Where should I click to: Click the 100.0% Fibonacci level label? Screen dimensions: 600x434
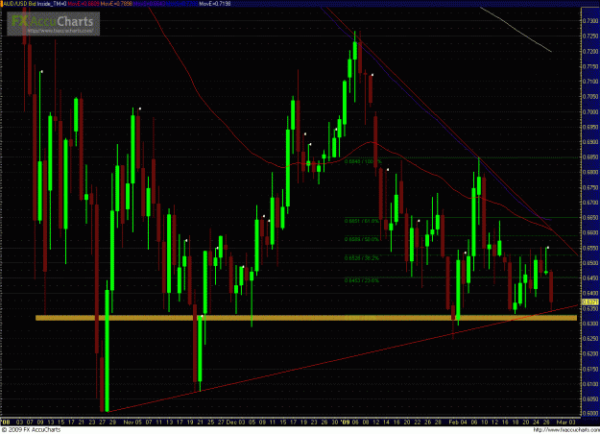tap(363, 161)
